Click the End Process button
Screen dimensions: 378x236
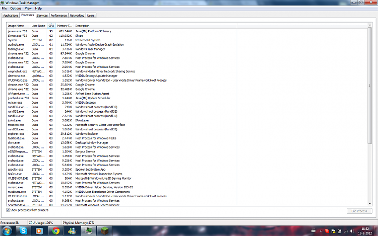coord(359,211)
